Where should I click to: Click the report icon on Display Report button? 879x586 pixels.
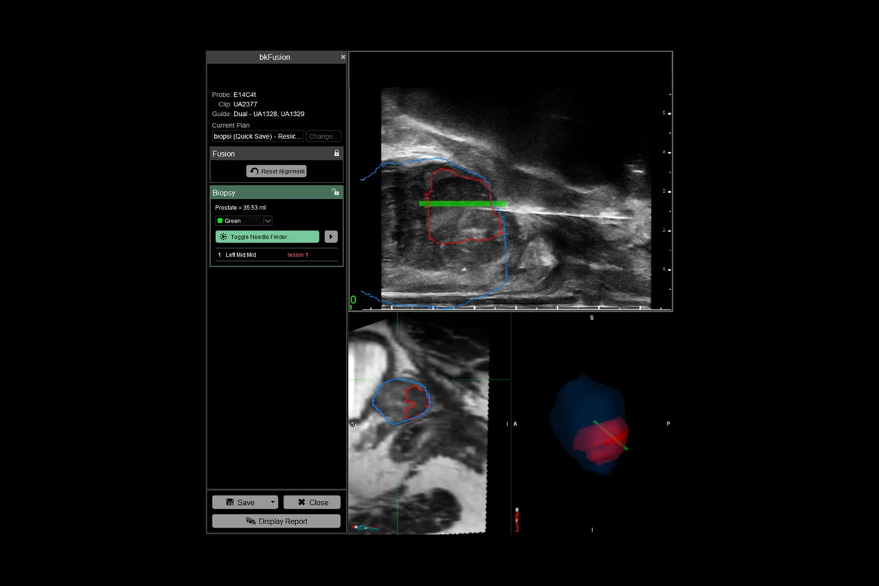pos(253,521)
